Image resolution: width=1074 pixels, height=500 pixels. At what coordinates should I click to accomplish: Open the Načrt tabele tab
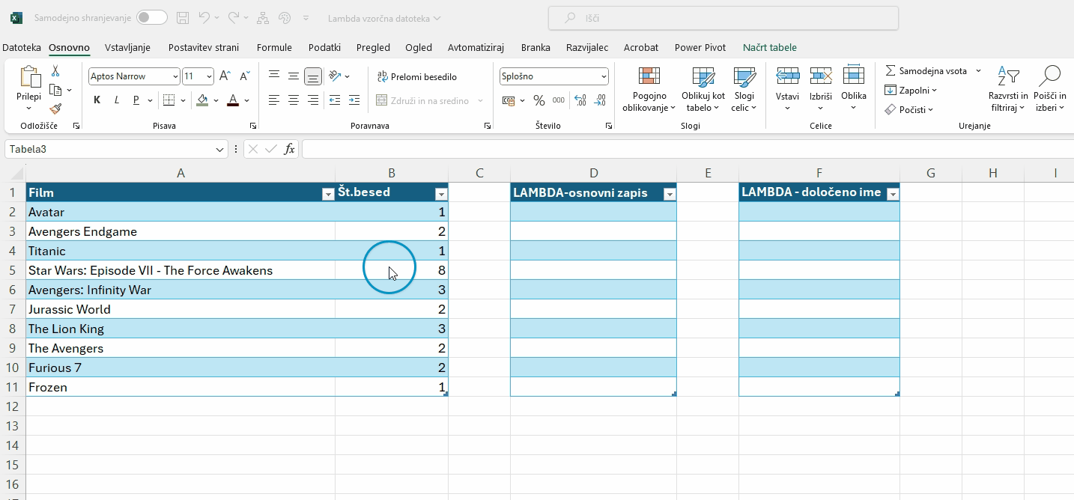click(x=769, y=47)
